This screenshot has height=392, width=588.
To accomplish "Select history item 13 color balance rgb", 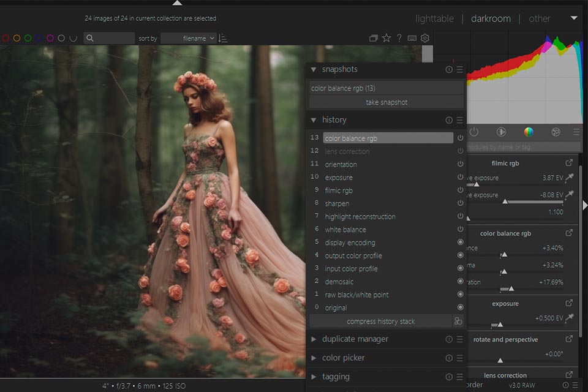I will (x=388, y=138).
